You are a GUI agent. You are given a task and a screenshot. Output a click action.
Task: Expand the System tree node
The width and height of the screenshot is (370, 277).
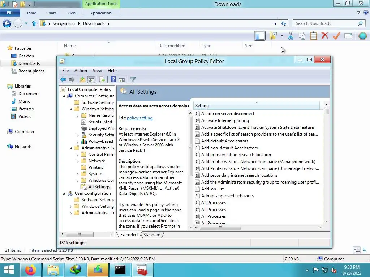77,174
